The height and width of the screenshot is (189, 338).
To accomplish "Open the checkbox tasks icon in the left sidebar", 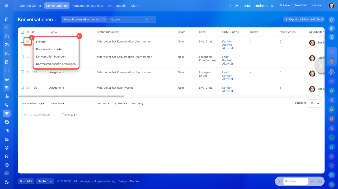I will tap(7, 71).
